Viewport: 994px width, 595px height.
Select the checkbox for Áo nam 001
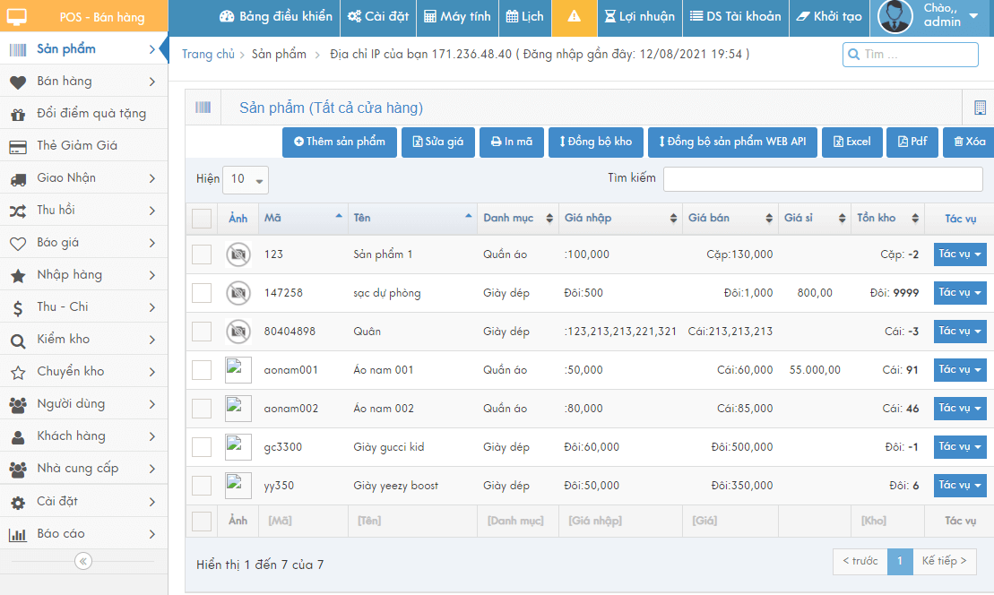202,370
